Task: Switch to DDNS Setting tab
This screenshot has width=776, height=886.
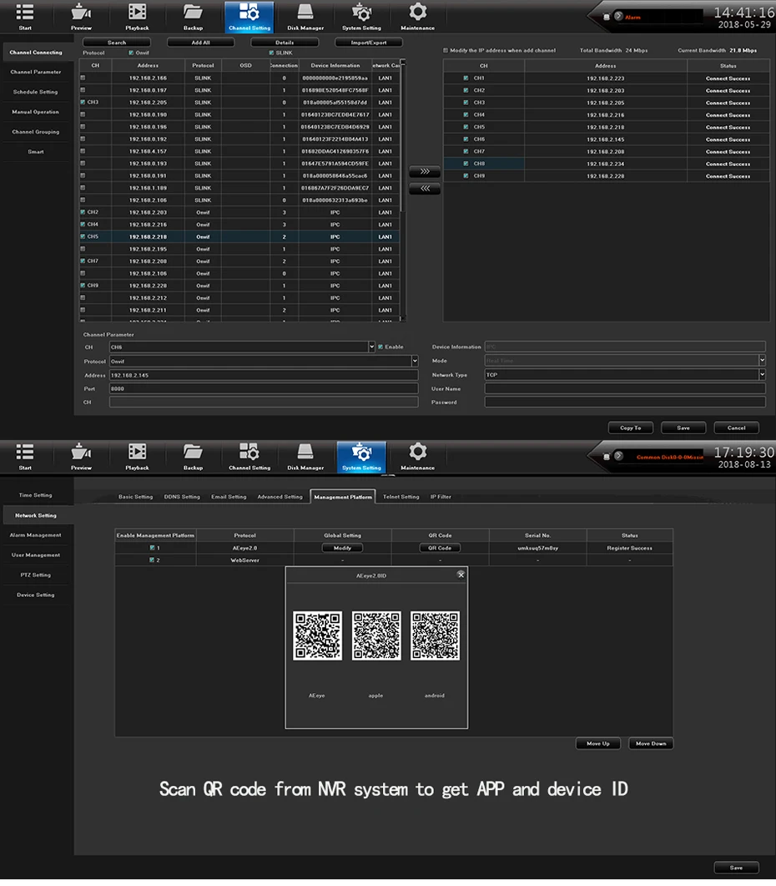Action: click(182, 497)
